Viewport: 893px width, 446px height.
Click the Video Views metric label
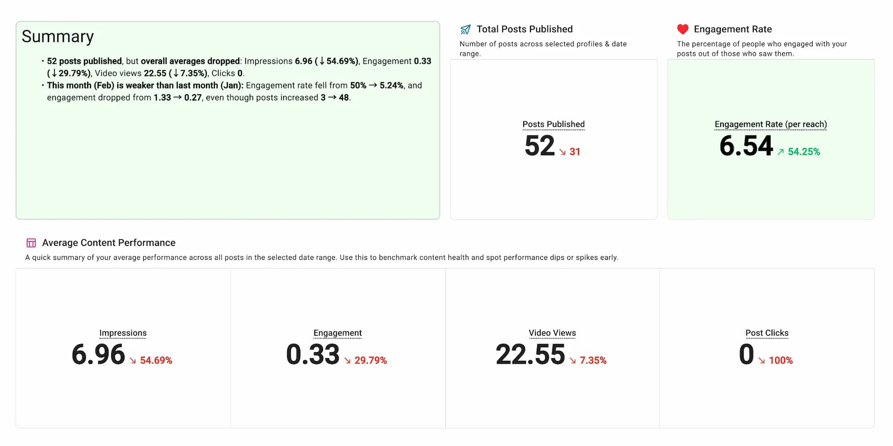pos(552,333)
